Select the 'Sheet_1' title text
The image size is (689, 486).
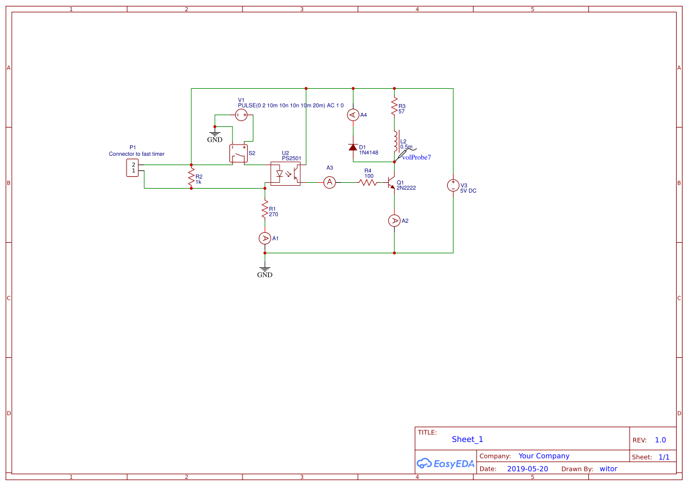(468, 440)
